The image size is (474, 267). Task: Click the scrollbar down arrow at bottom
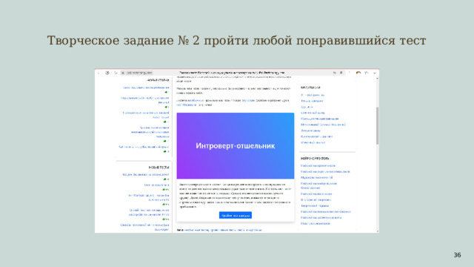(377, 231)
